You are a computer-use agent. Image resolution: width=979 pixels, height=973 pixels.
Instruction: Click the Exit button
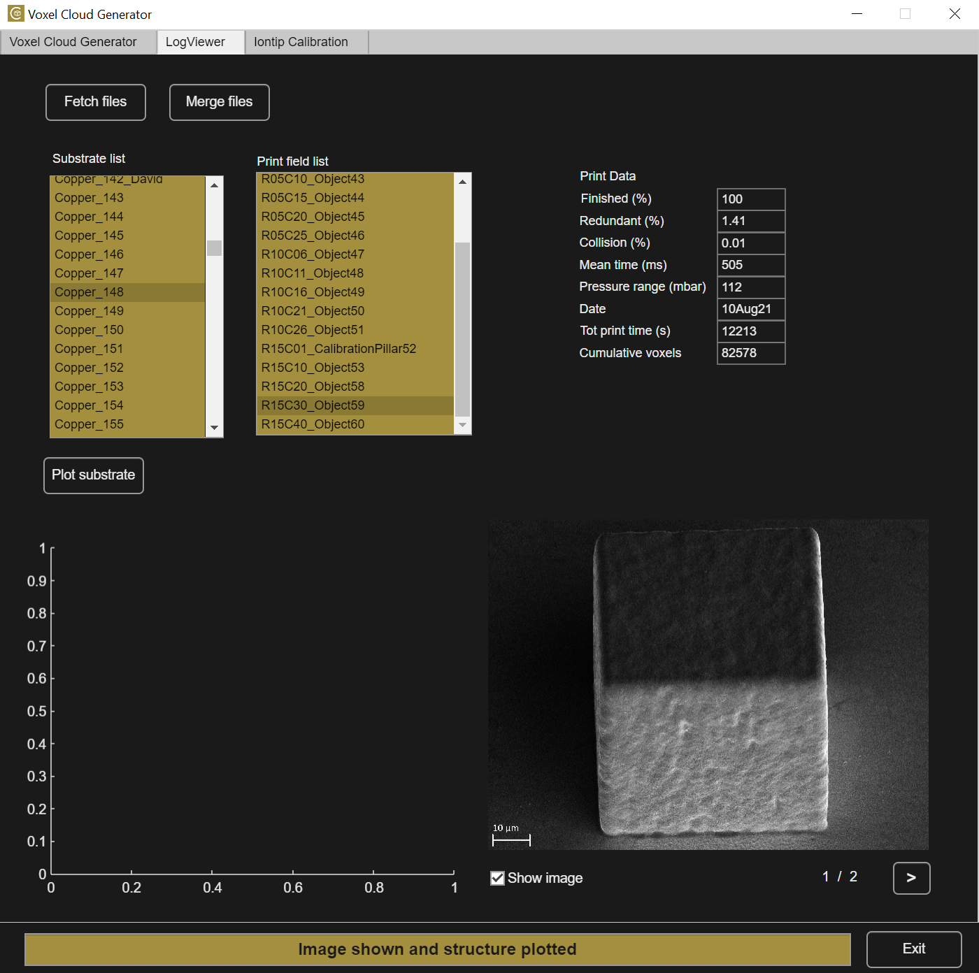(x=914, y=949)
